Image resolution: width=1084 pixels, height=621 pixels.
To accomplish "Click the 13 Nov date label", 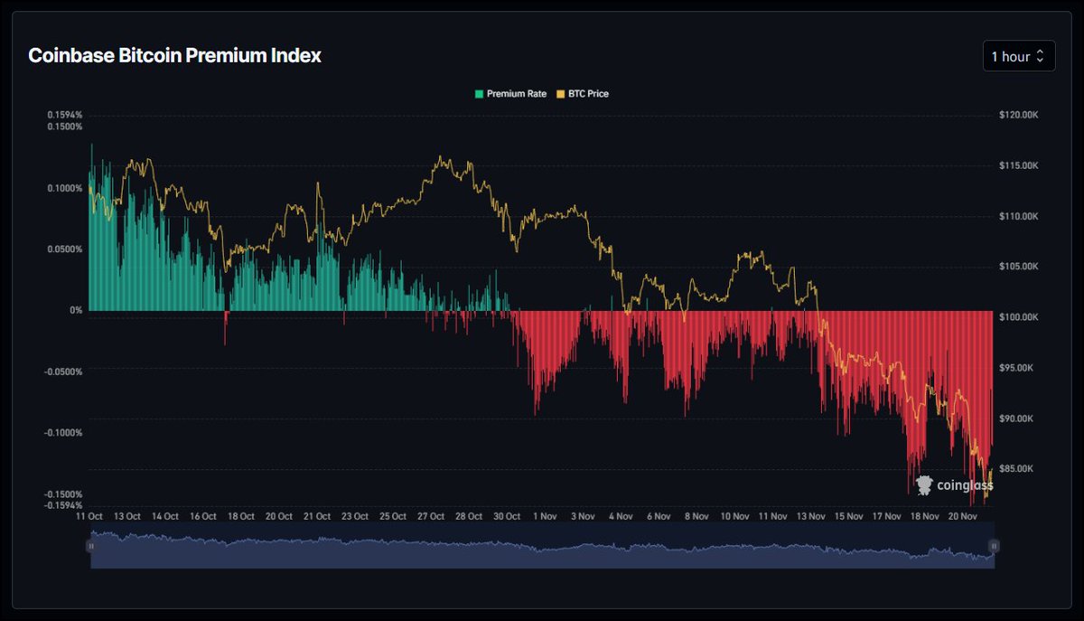I will tap(810, 517).
